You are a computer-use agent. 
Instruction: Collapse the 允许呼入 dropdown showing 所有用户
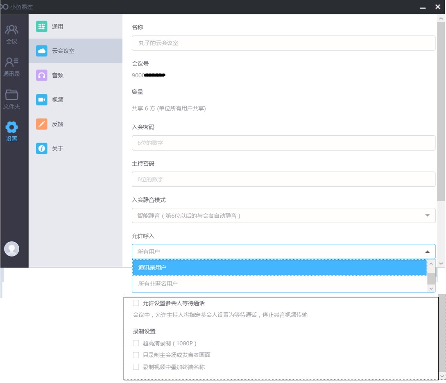[x=283, y=252]
